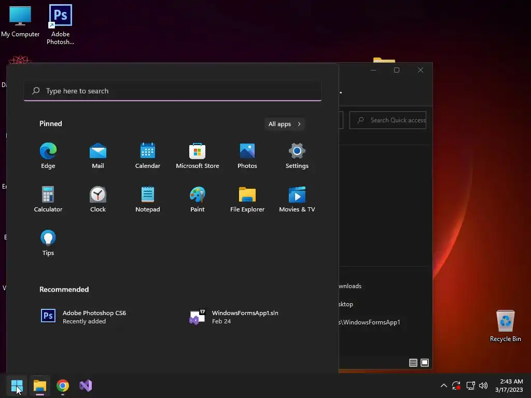Open Notepad from Start menu
The height and width of the screenshot is (398, 531).
coord(148,200)
